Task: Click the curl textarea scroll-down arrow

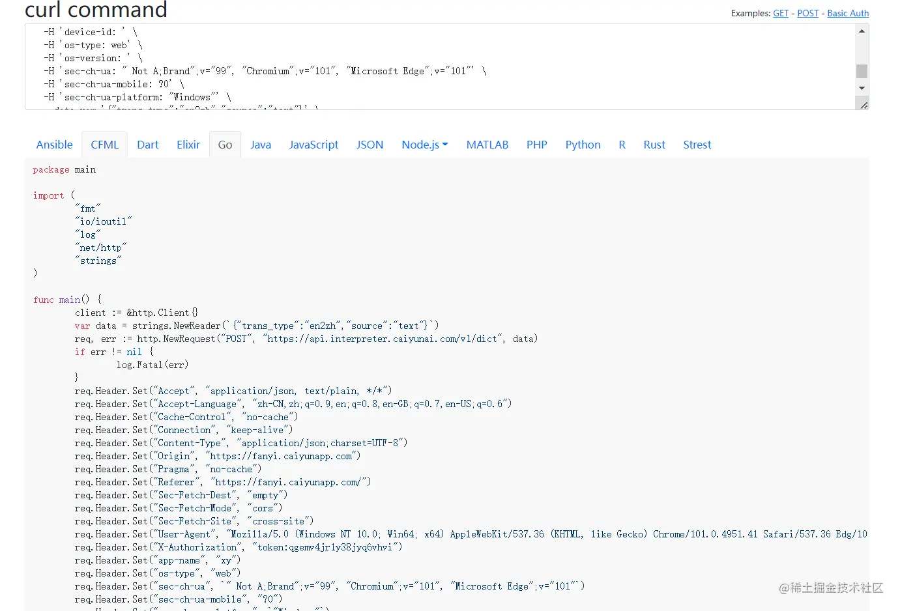Action: pyautogui.click(x=862, y=88)
